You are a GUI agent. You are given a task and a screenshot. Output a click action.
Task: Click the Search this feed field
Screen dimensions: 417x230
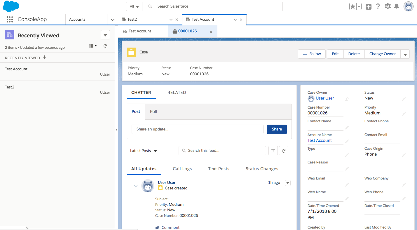pyautogui.click(x=222, y=151)
